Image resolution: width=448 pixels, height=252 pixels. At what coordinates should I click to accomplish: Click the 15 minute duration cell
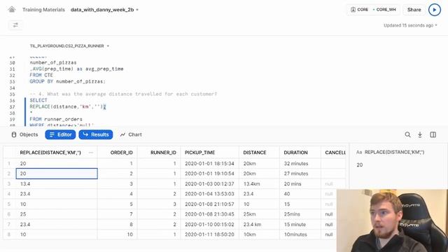[300, 224]
